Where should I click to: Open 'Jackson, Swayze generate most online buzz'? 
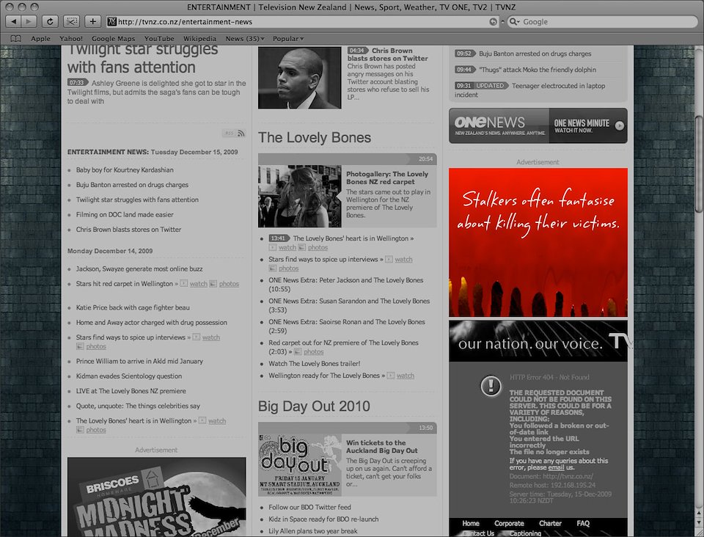point(139,269)
